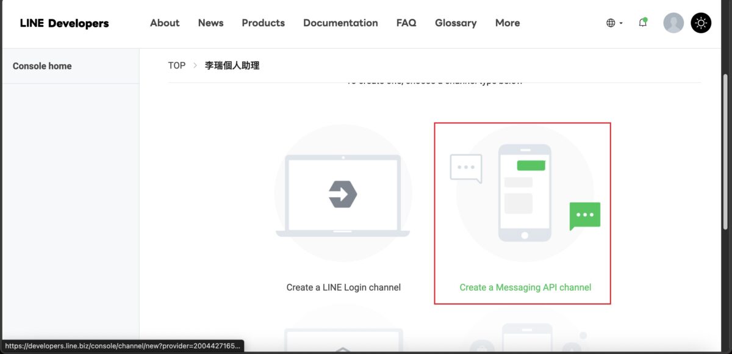The height and width of the screenshot is (354, 732).
Task: Open the About menu item
Action: (165, 23)
